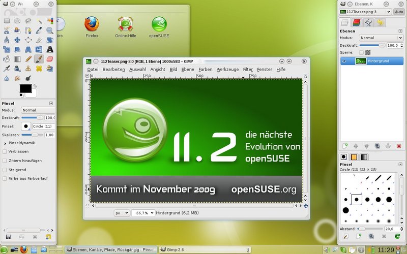This screenshot has width=407, height=254.
Task: Select the Paths tool
Action: (28, 30)
